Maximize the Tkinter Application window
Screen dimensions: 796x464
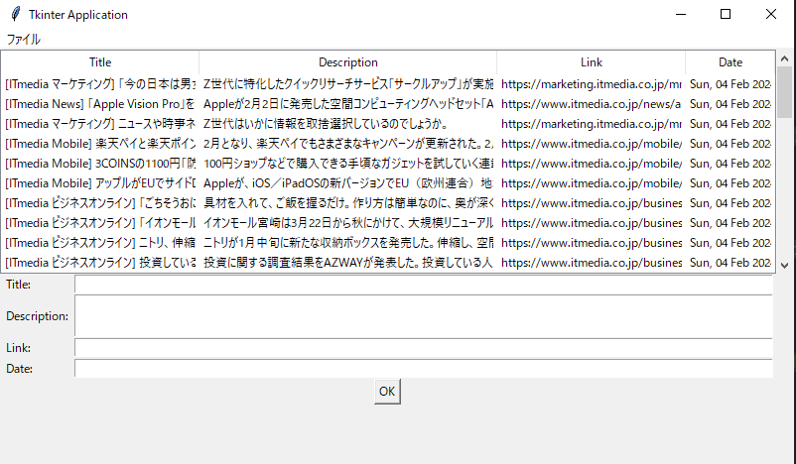(x=726, y=15)
